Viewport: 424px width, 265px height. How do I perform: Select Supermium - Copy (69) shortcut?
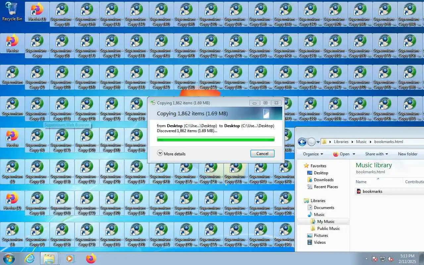pyautogui.click(x=360, y=46)
